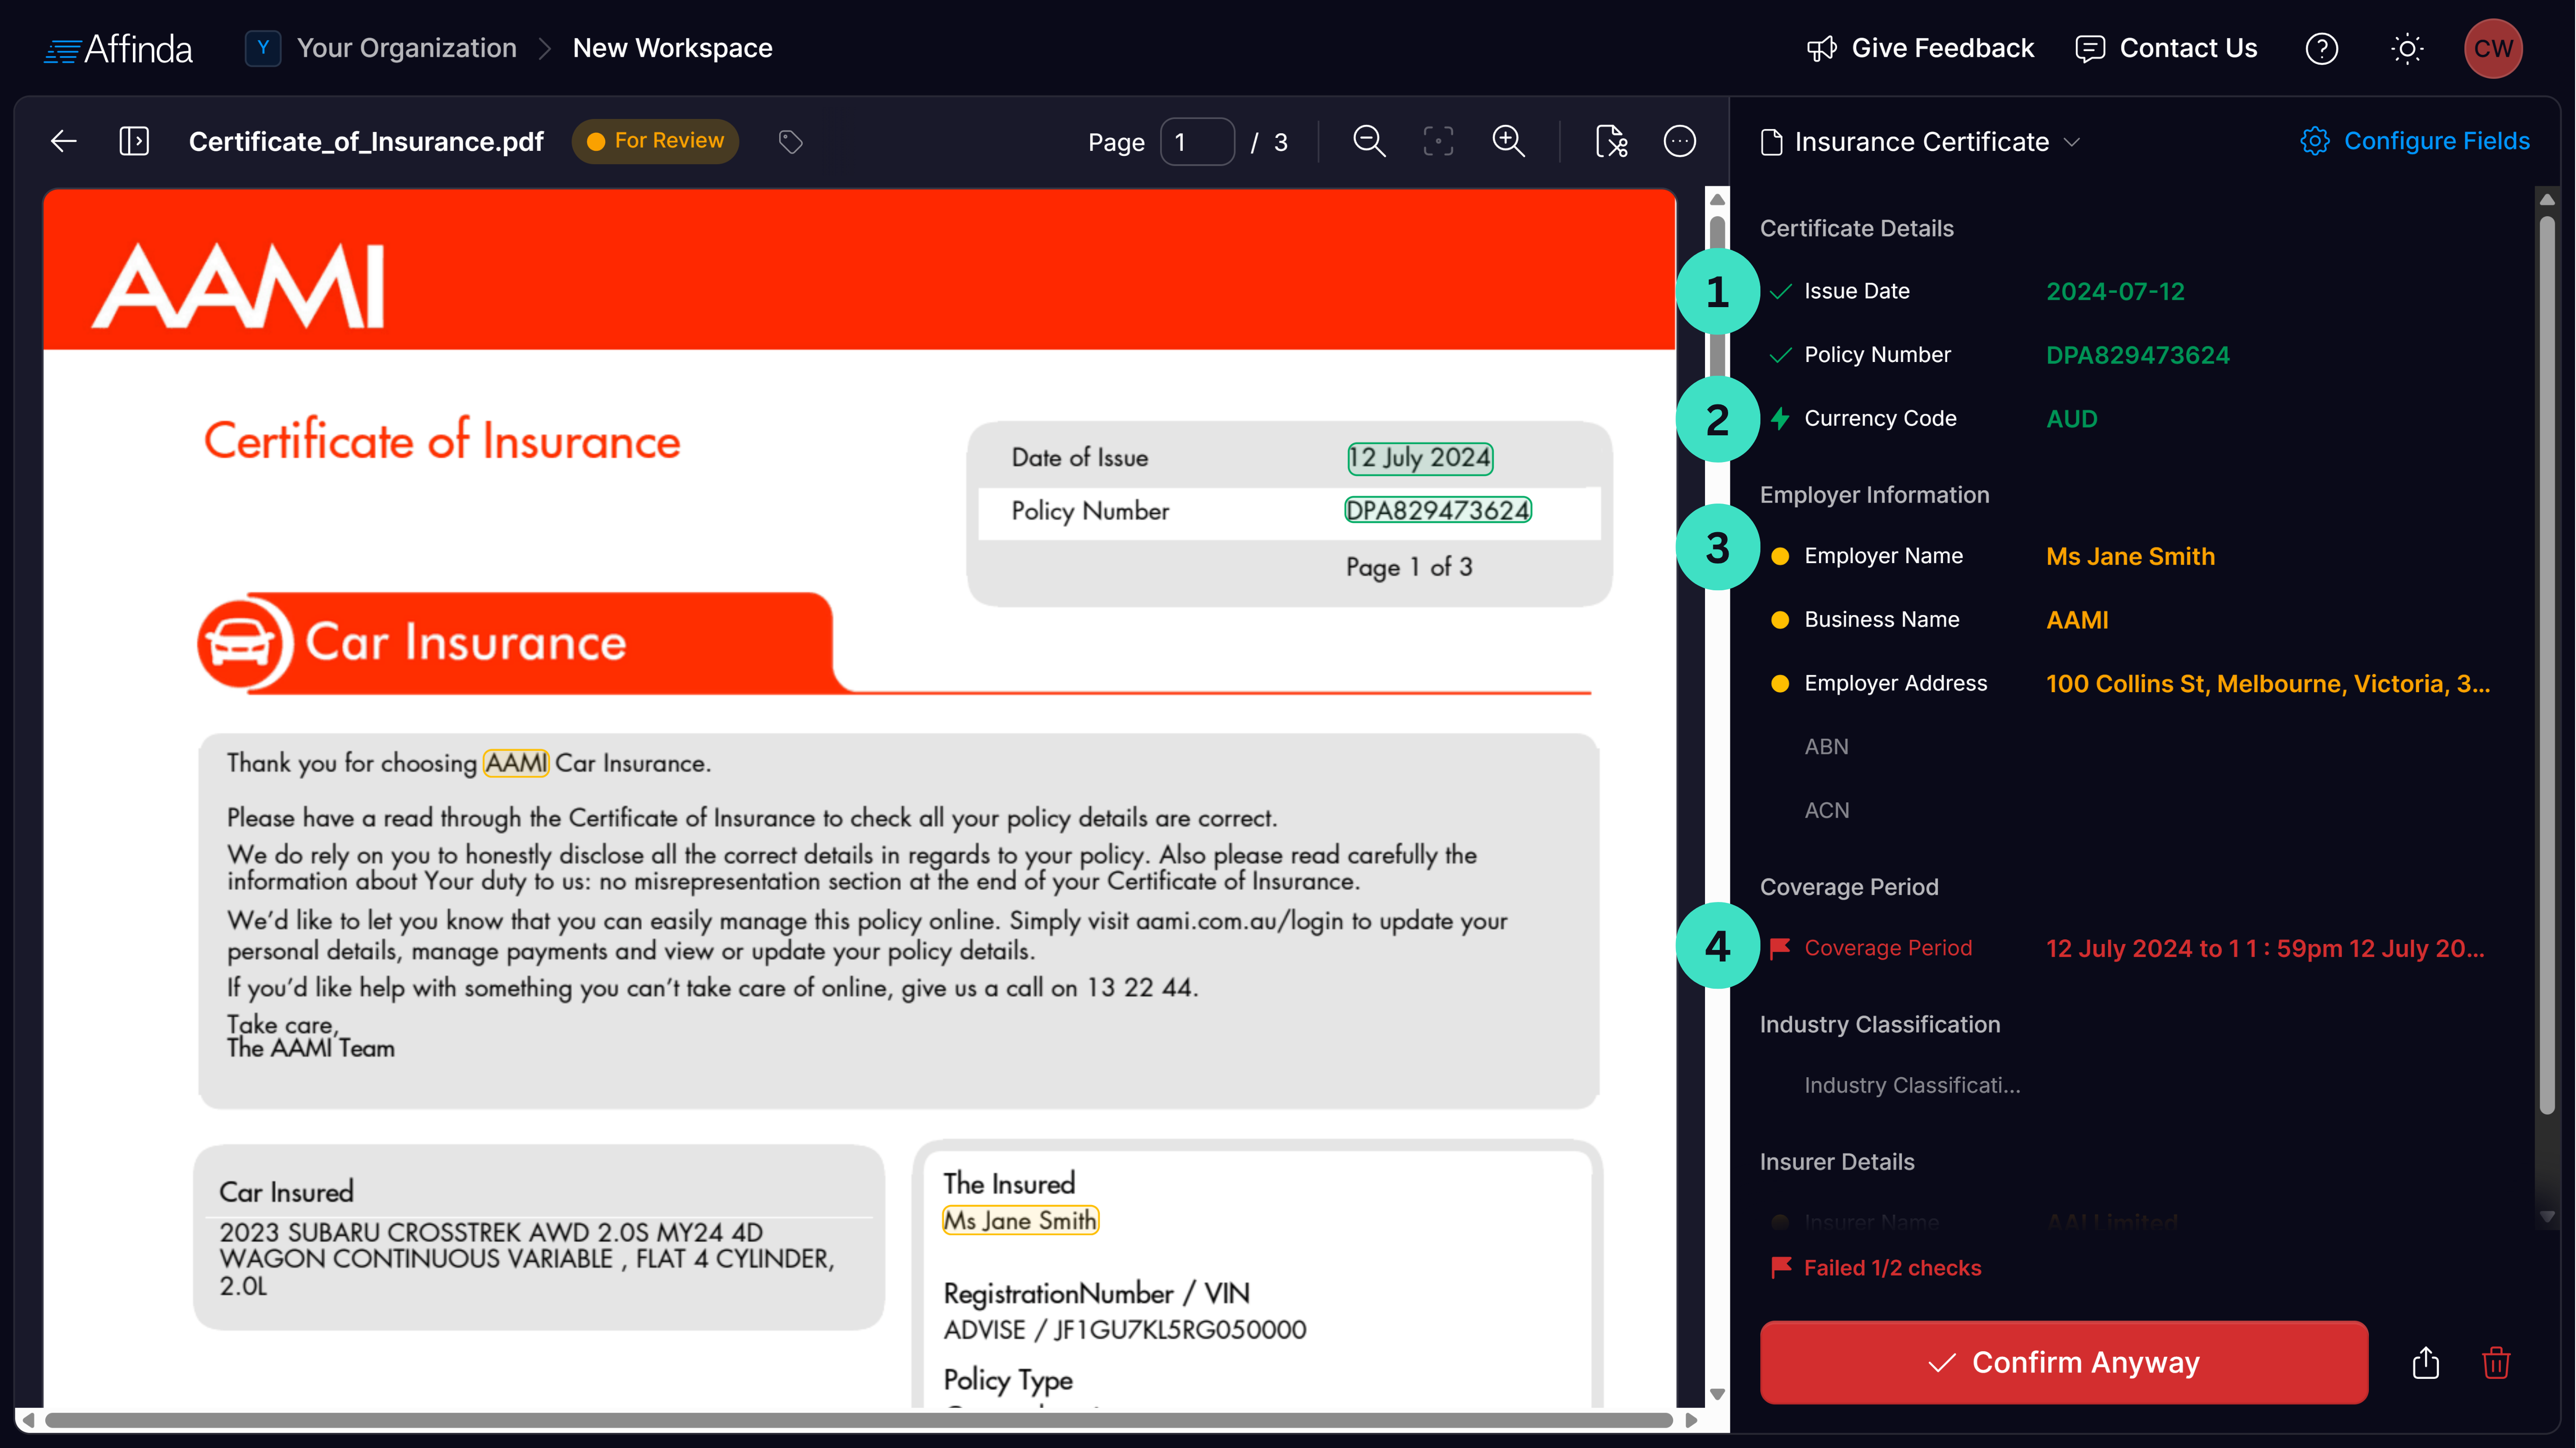Expand the For Review status selector

(655, 141)
